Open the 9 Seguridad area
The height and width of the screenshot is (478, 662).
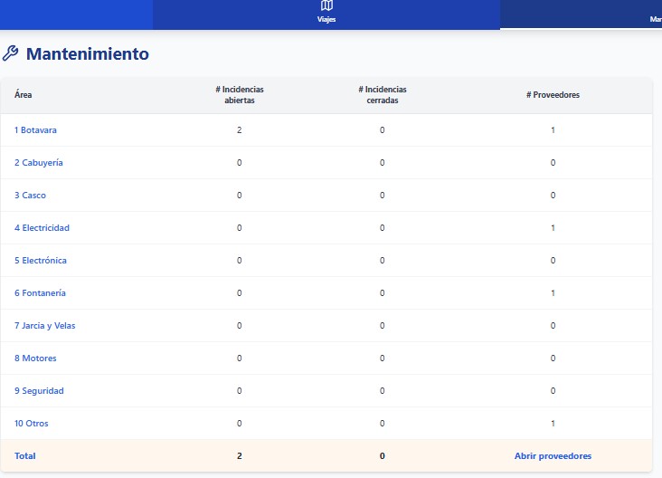click(39, 391)
